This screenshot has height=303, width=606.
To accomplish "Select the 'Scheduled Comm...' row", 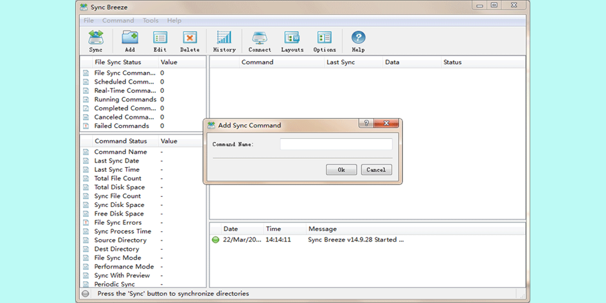I will (x=143, y=82).
